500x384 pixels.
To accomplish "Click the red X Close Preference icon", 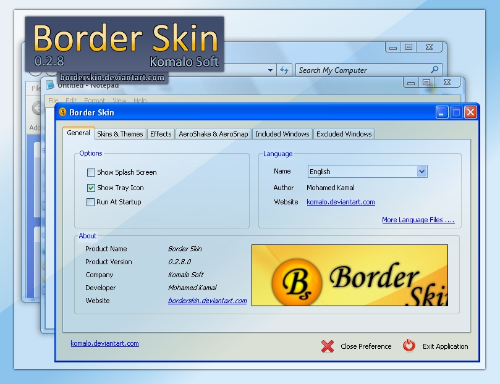I will pos(327,346).
